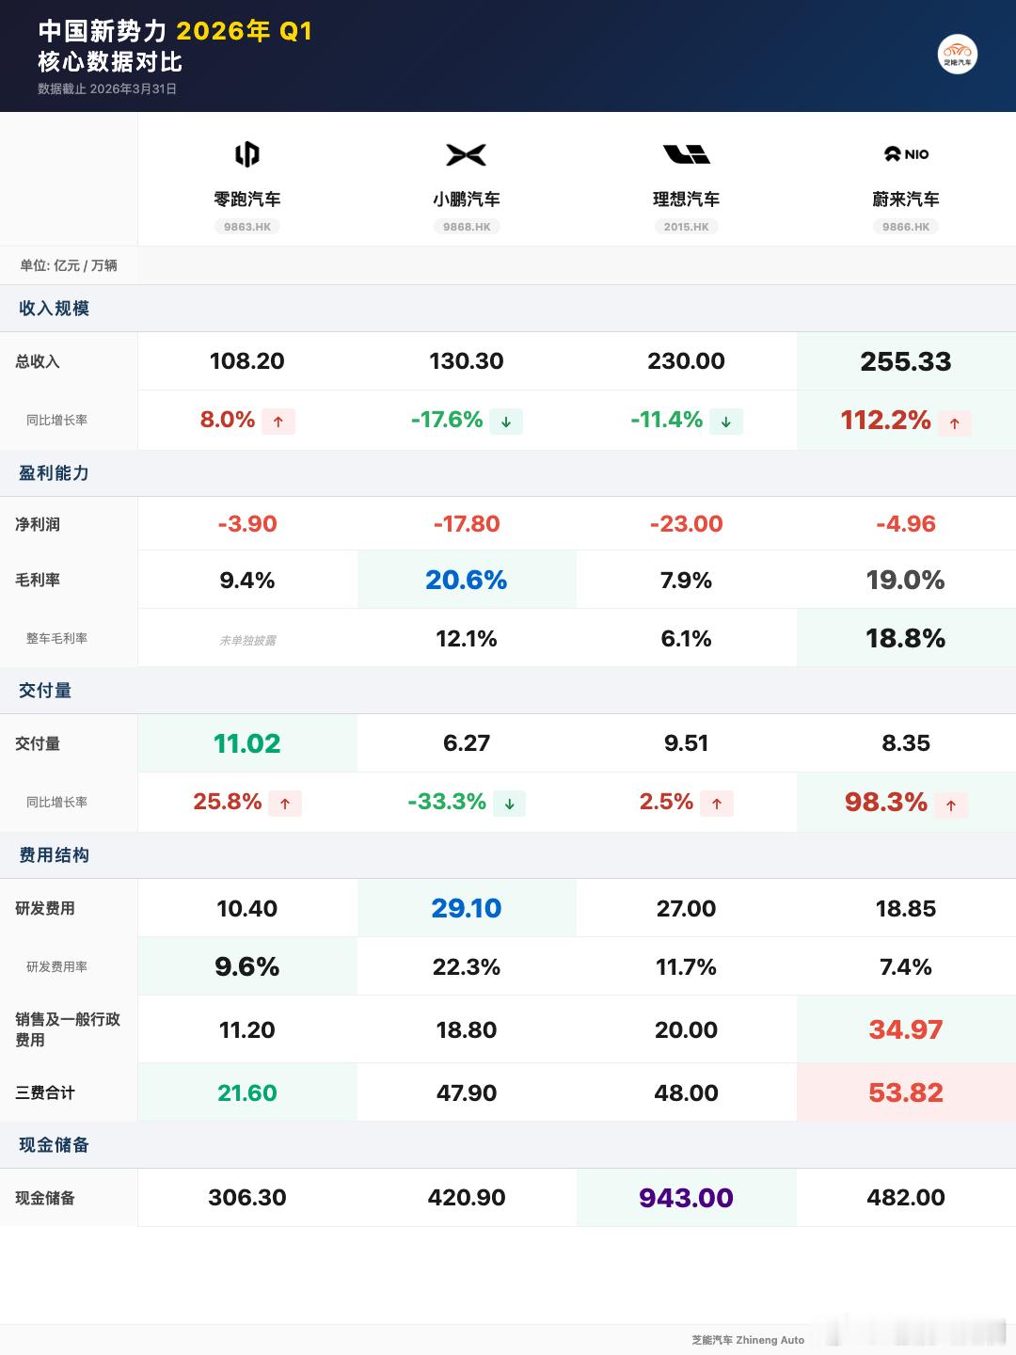Click XPeng R&D expense 29.10
This screenshot has height=1355, width=1016.
(467, 908)
